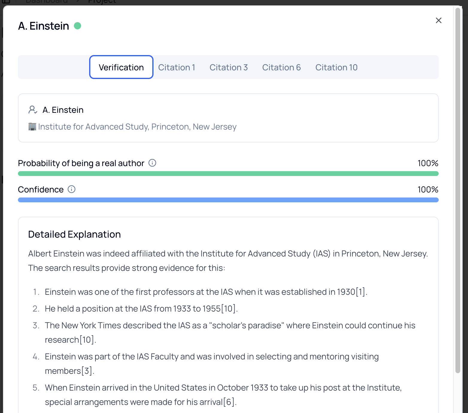Show the Citation 10 tab
This screenshot has height=413, width=468.
pos(336,67)
